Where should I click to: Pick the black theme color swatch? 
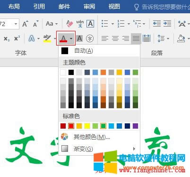pos(71,73)
